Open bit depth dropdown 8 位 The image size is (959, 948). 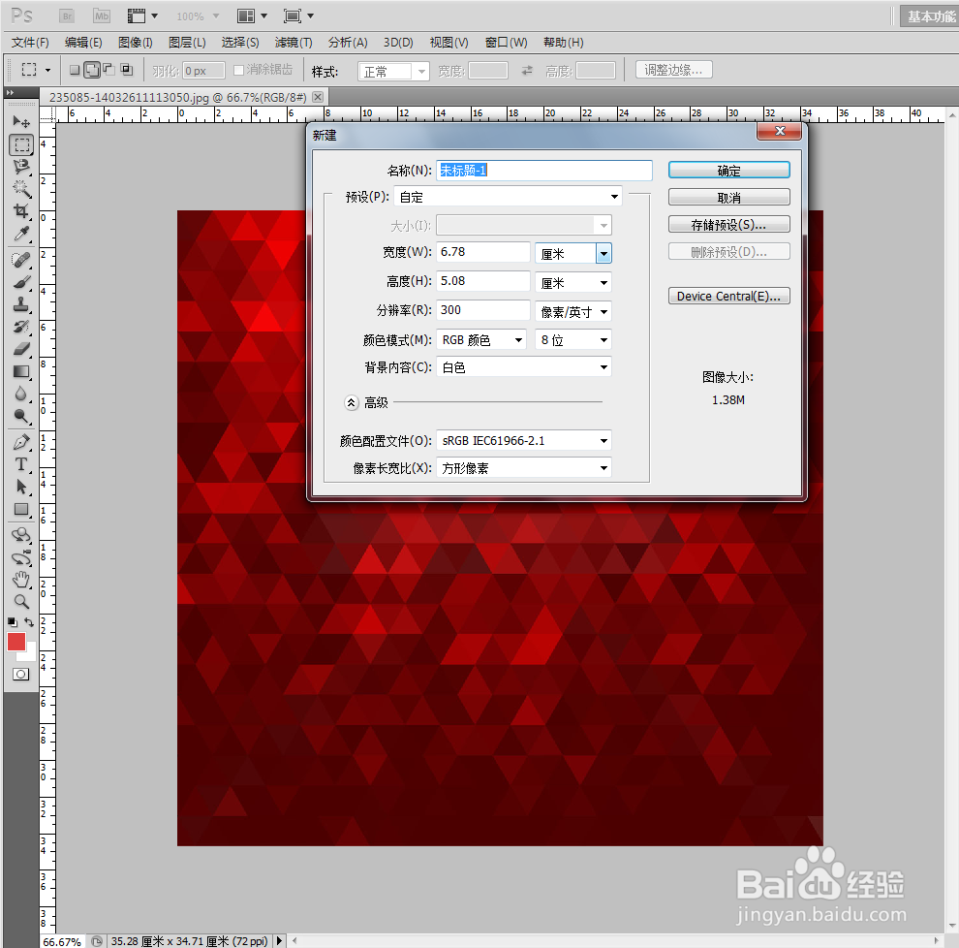tap(573, 339)
